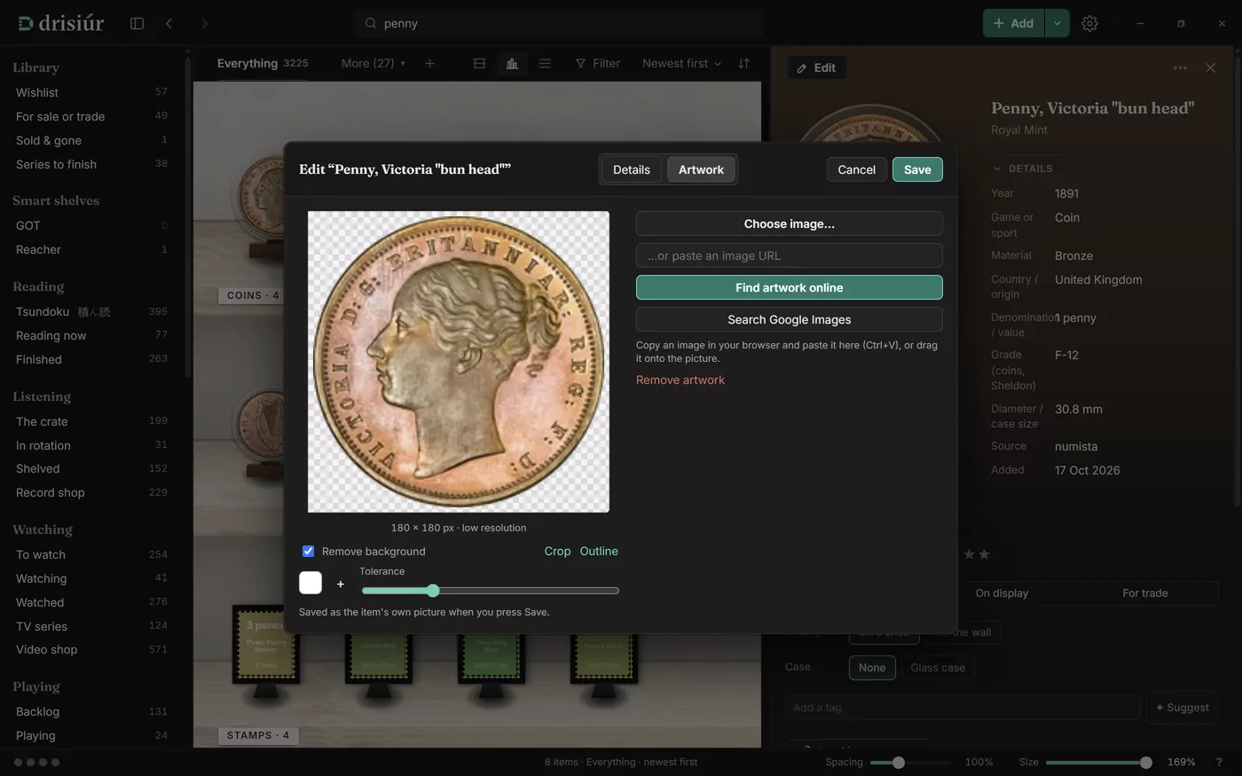This screenshot has width=1242, height=776.
Task: Expand the More (27) shelves dropdown
Action: [373, 63]
